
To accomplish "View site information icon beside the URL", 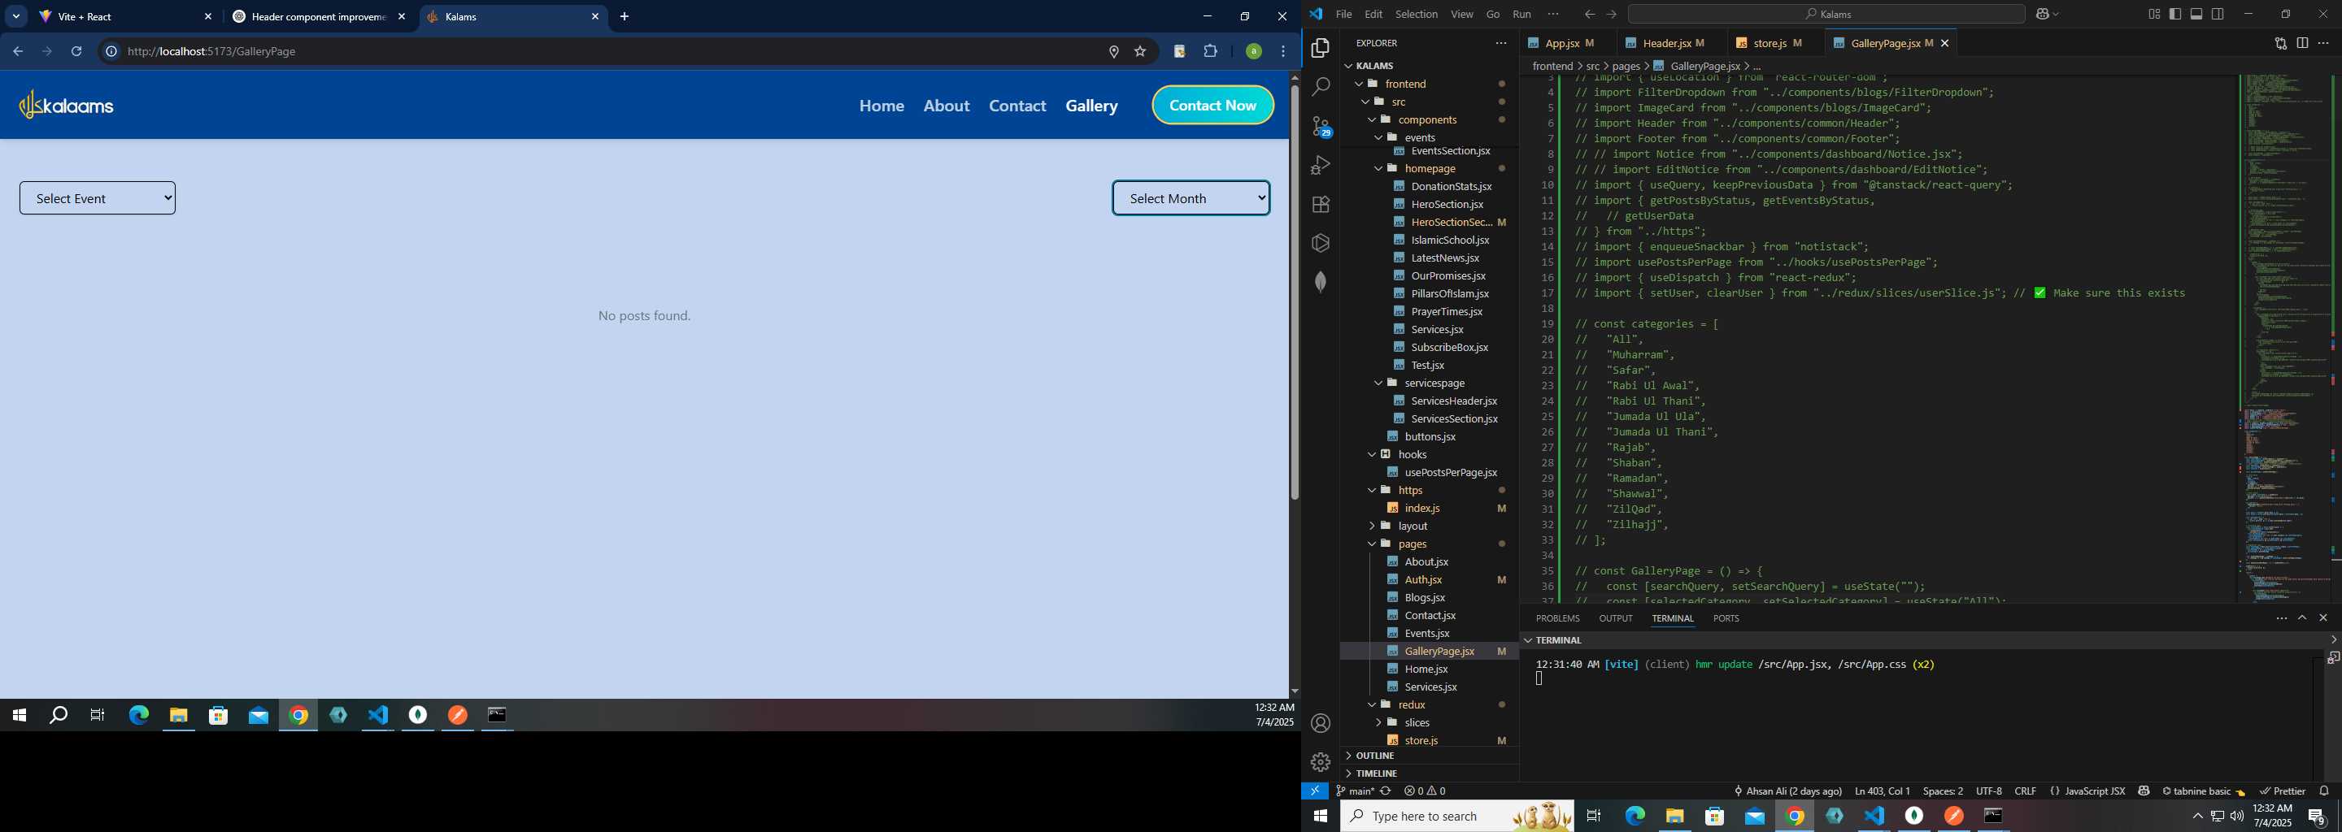I will [x=111, y=52].
